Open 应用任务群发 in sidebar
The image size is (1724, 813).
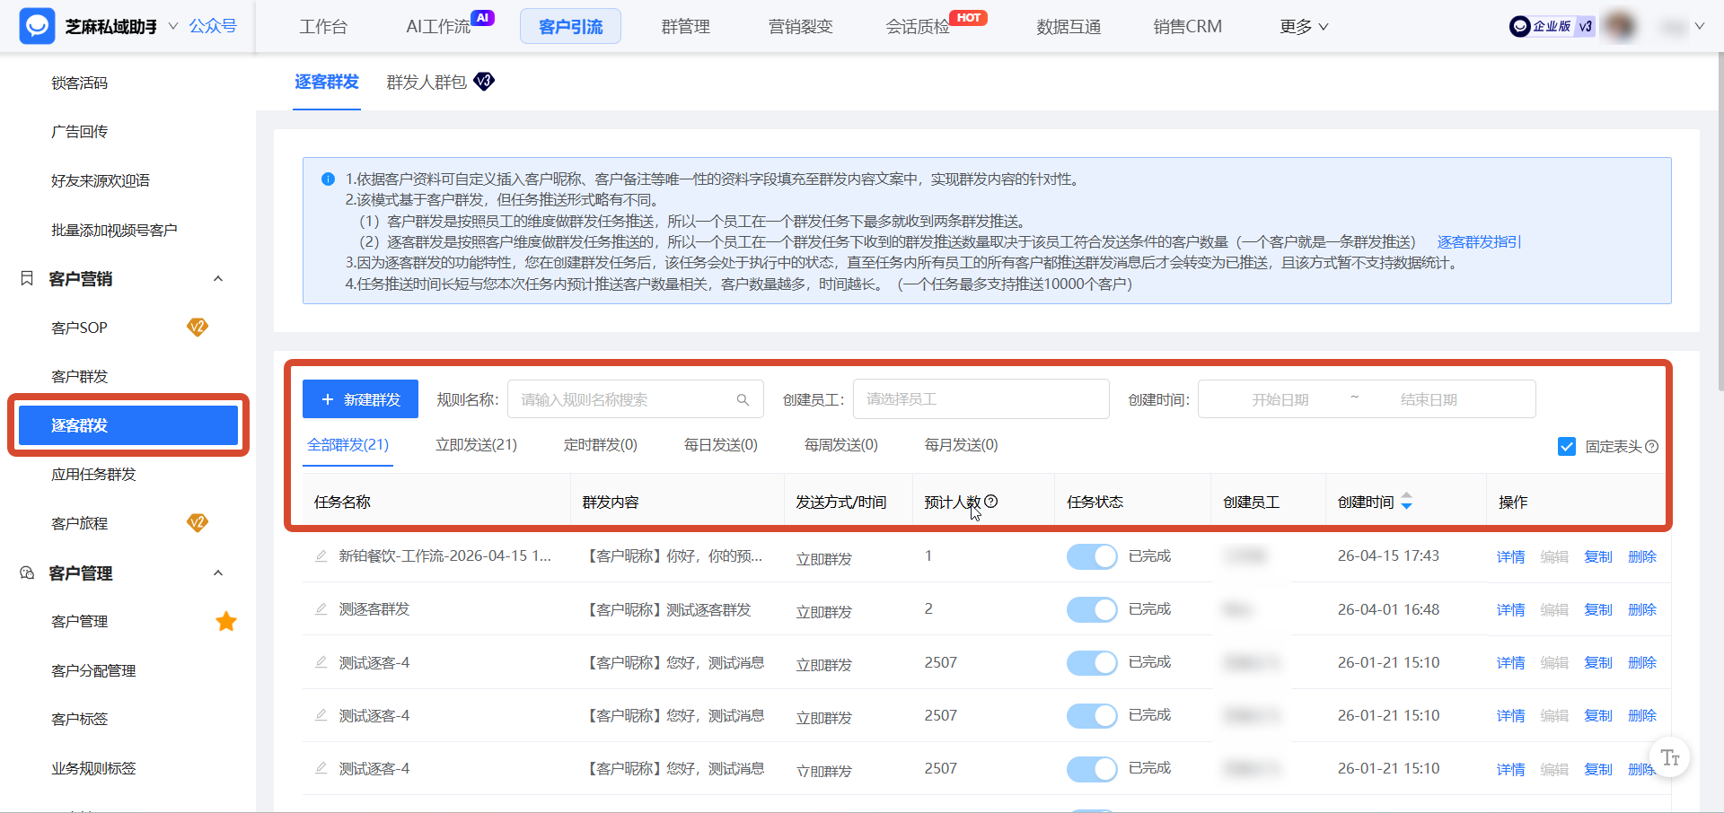click(x=93, y=474)
